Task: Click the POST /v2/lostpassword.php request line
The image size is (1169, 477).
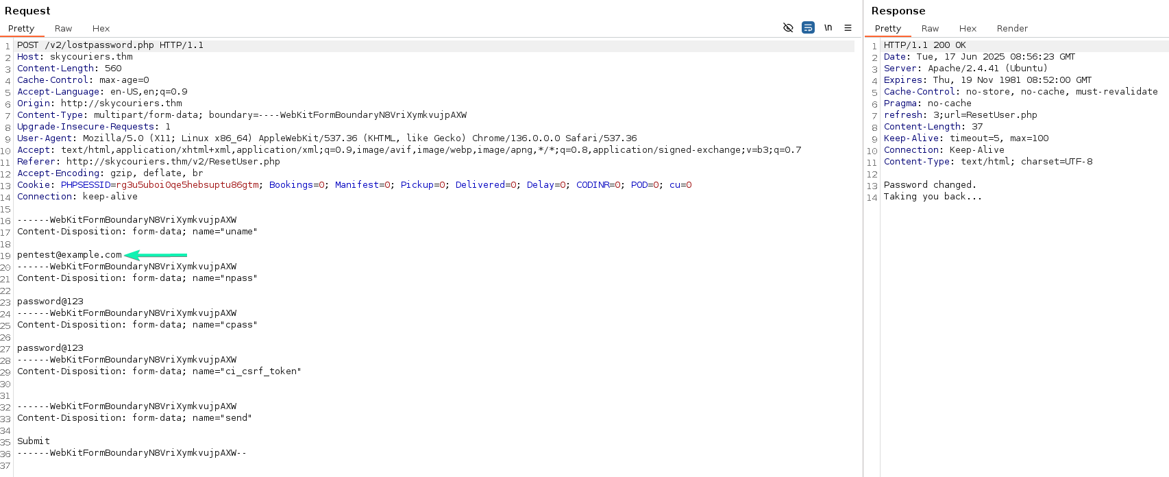Action: pos(110,45)
